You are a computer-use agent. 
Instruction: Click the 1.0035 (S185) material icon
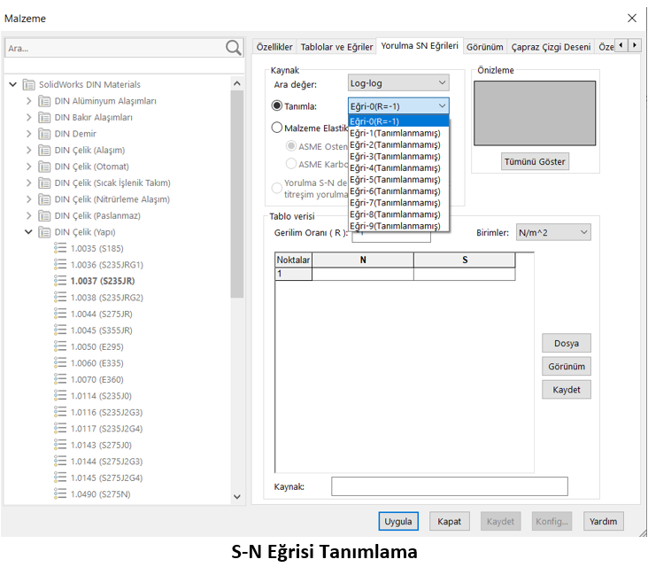61,248
